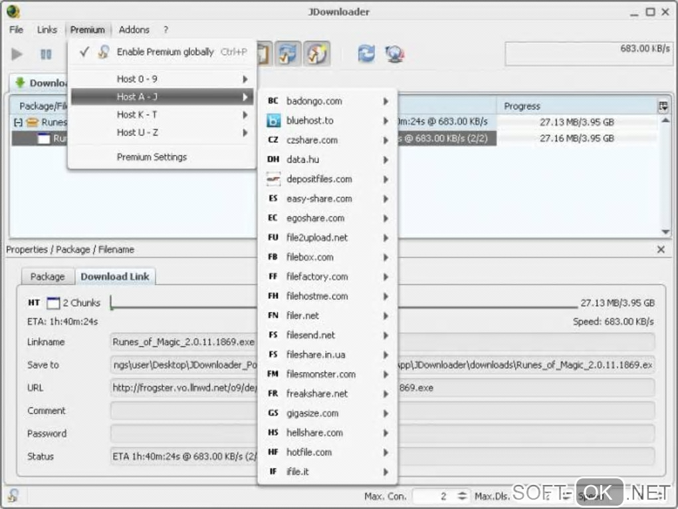
Task: Switch to the Package tab
Action: (x=48, y=277)
